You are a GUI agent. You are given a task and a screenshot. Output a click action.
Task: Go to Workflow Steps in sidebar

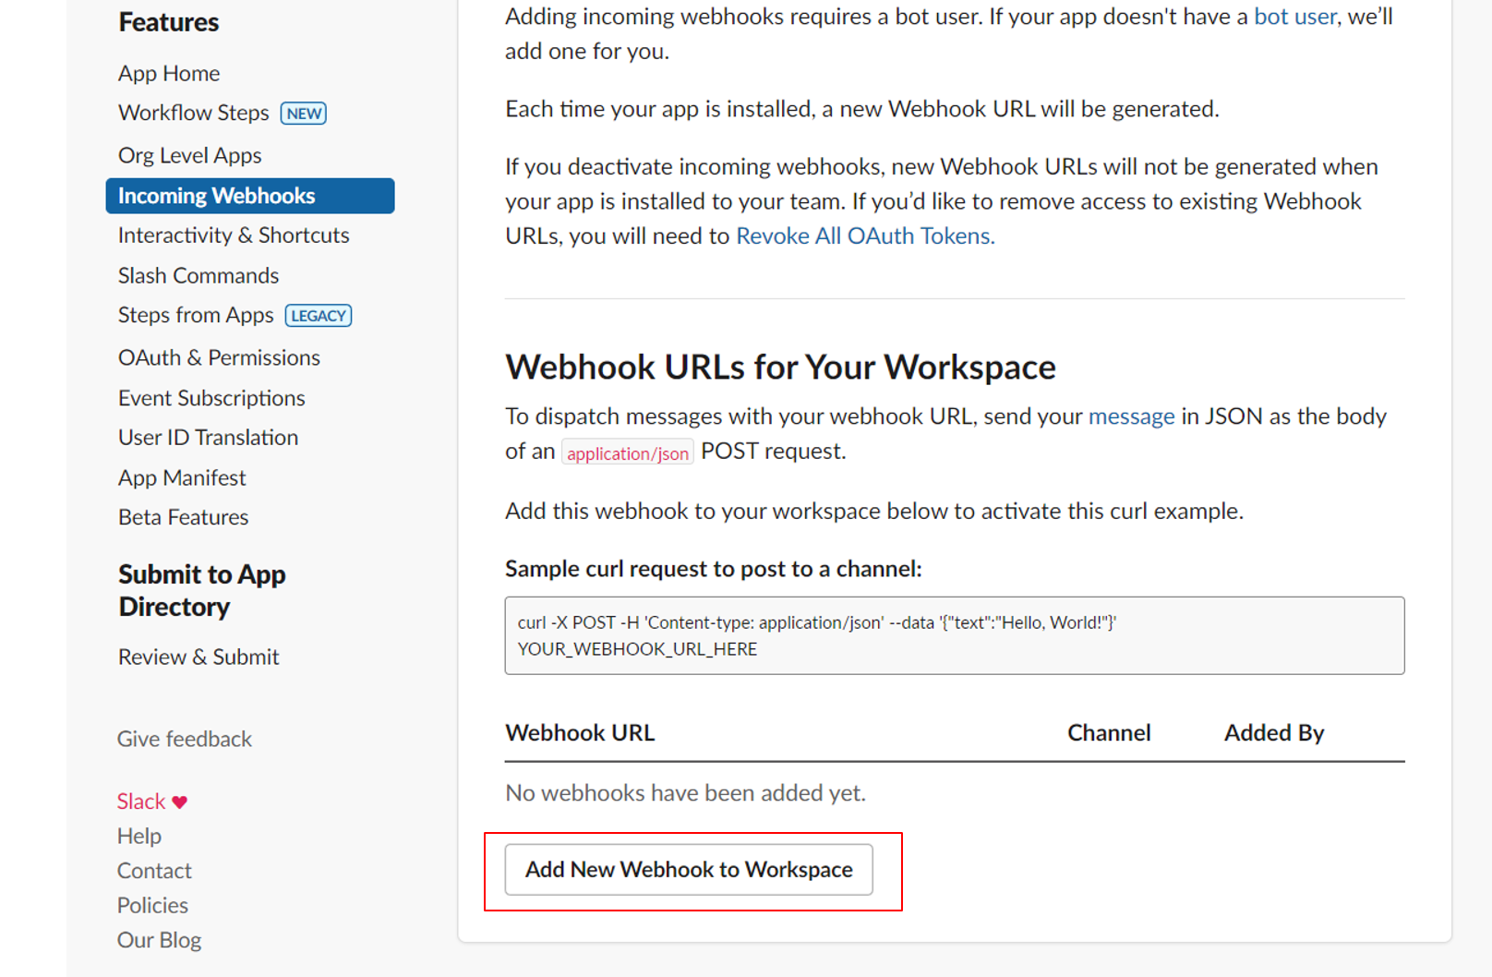[x=194, y=113]
